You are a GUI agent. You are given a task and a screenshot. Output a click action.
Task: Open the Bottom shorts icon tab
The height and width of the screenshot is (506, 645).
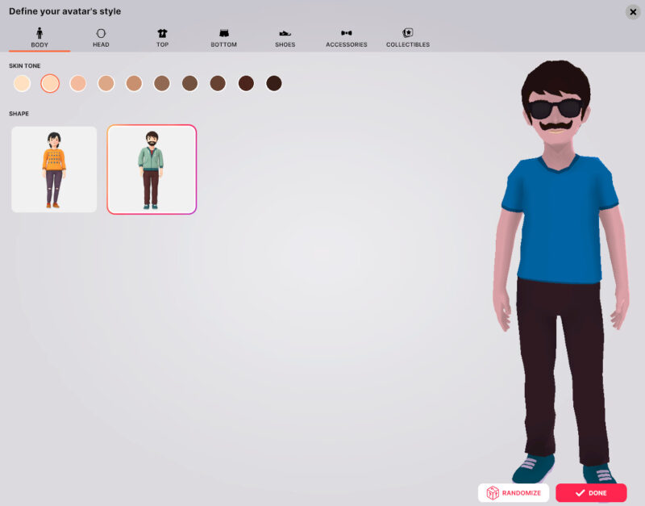(223, 33)
